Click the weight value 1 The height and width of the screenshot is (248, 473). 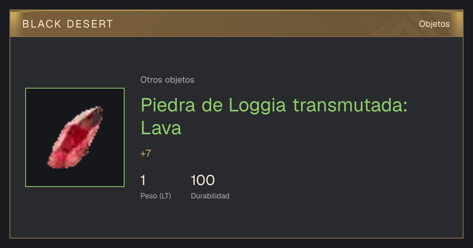[x=143, y=180]
